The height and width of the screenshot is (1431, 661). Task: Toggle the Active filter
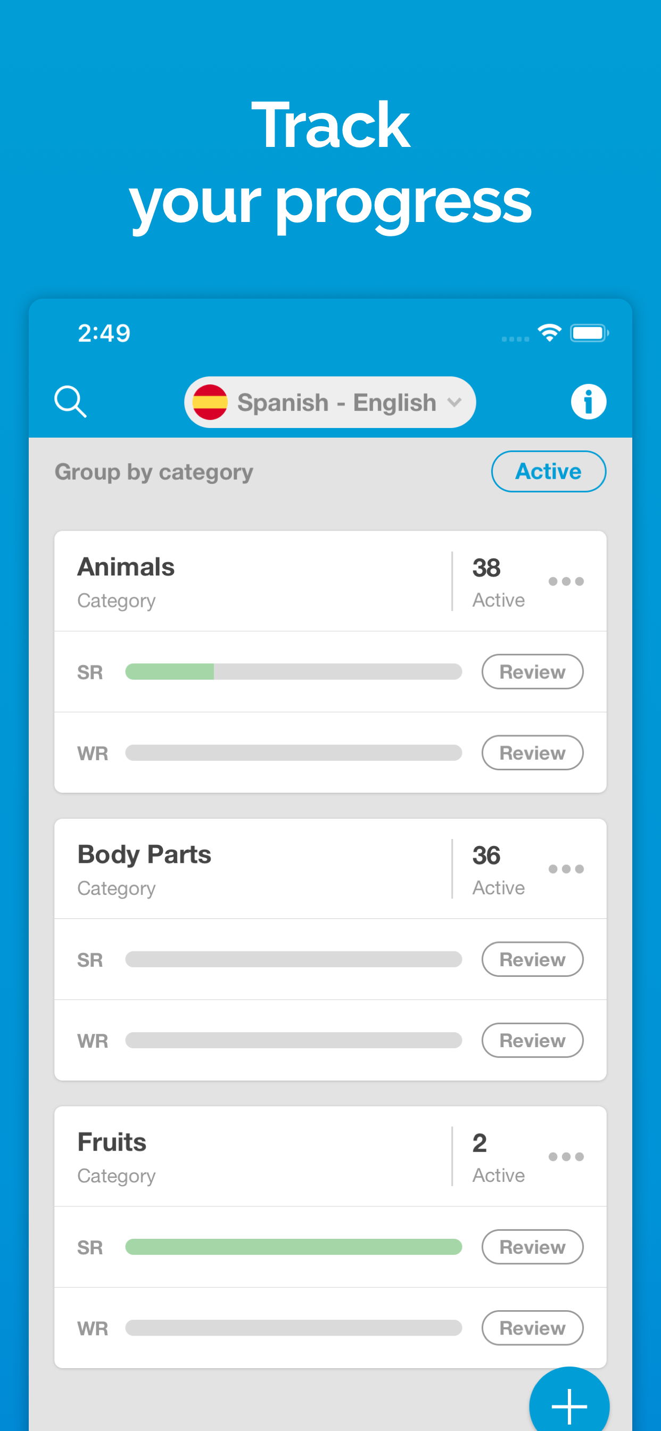coord(548,471)
